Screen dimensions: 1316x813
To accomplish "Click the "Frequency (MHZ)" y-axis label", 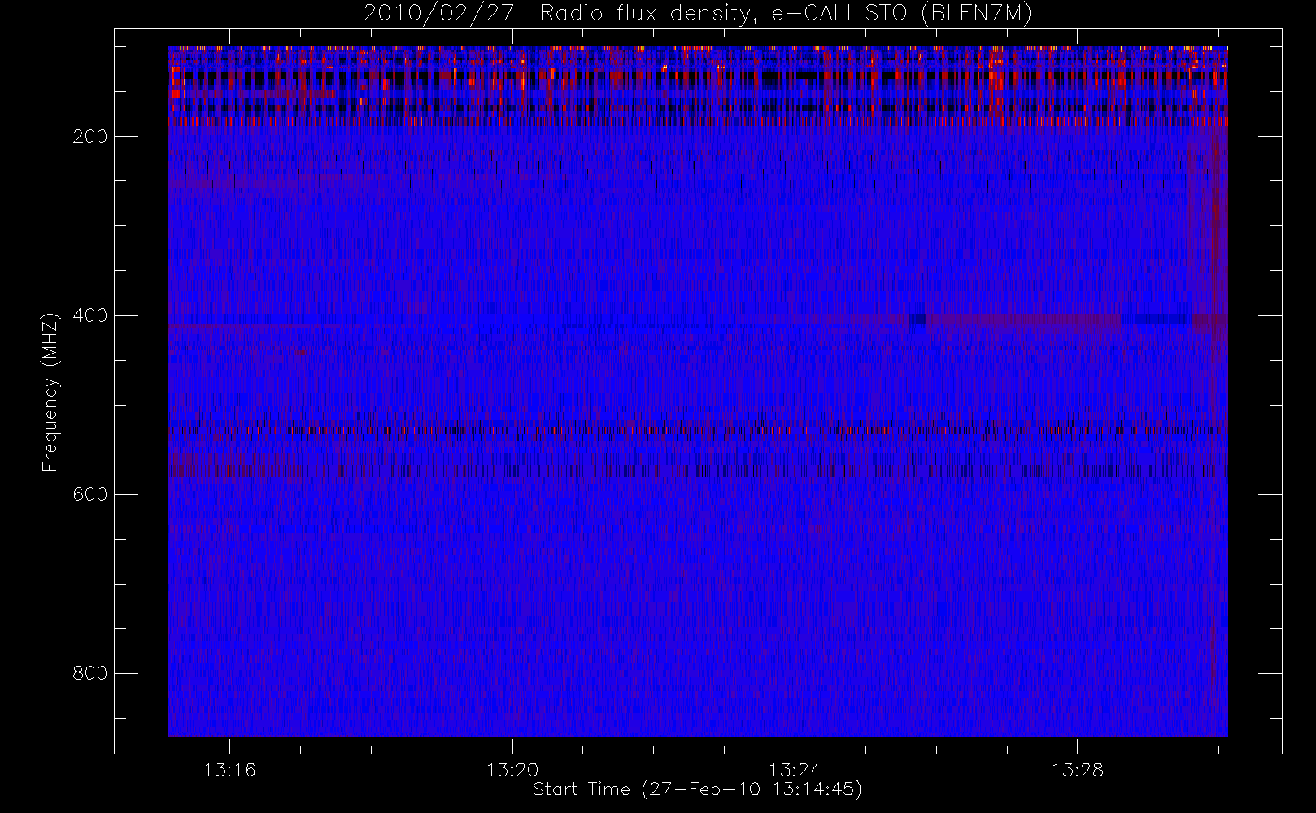I will pos(50,392).
